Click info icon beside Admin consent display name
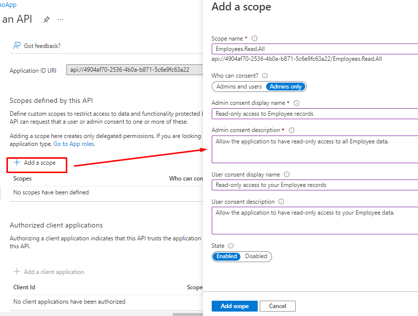This screenshot has height=316, width=418. [297, 103]
